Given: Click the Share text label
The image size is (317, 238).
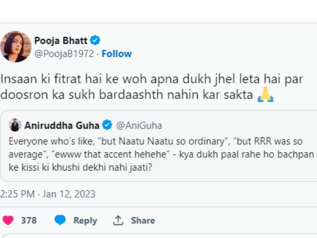Looking at the screenshot, I should click(x=143, y=220).
